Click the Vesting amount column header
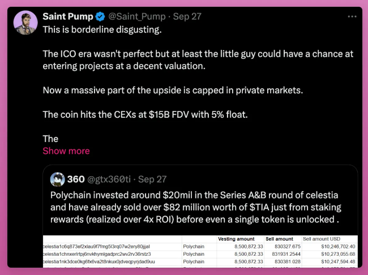This screenshot has height=275, width=368. 236,239
